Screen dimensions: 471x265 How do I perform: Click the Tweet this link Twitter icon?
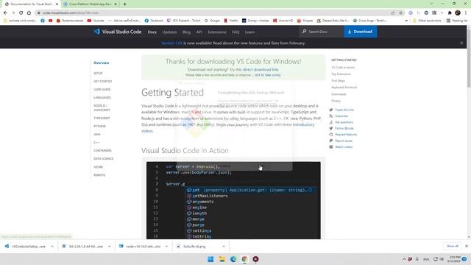[x=331, y=110]
